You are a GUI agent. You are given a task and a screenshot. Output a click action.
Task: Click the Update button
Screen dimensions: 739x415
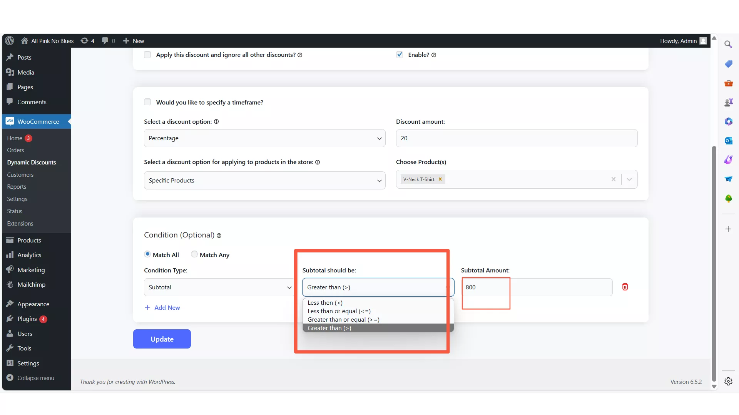[162, 339]
